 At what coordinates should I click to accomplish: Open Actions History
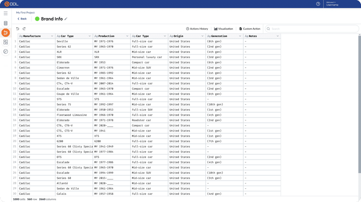point(197,29)
